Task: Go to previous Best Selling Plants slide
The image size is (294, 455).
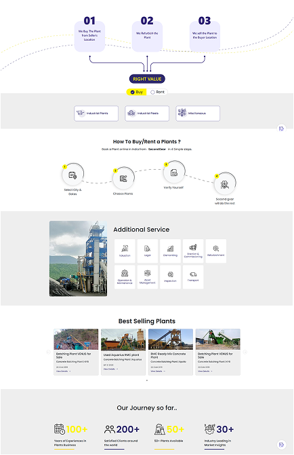Action: (48, 352)
